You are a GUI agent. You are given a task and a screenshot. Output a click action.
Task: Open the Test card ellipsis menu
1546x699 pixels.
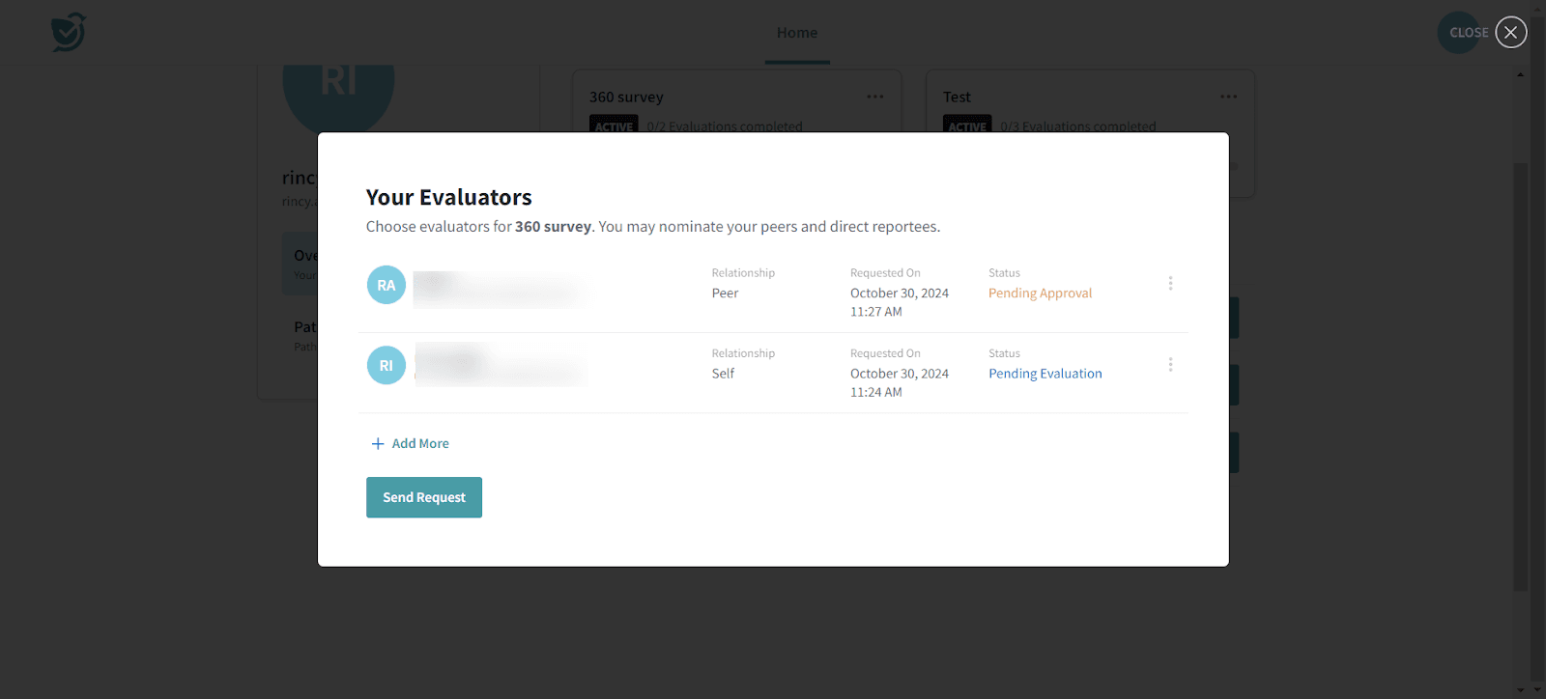tap(1228, 97)
